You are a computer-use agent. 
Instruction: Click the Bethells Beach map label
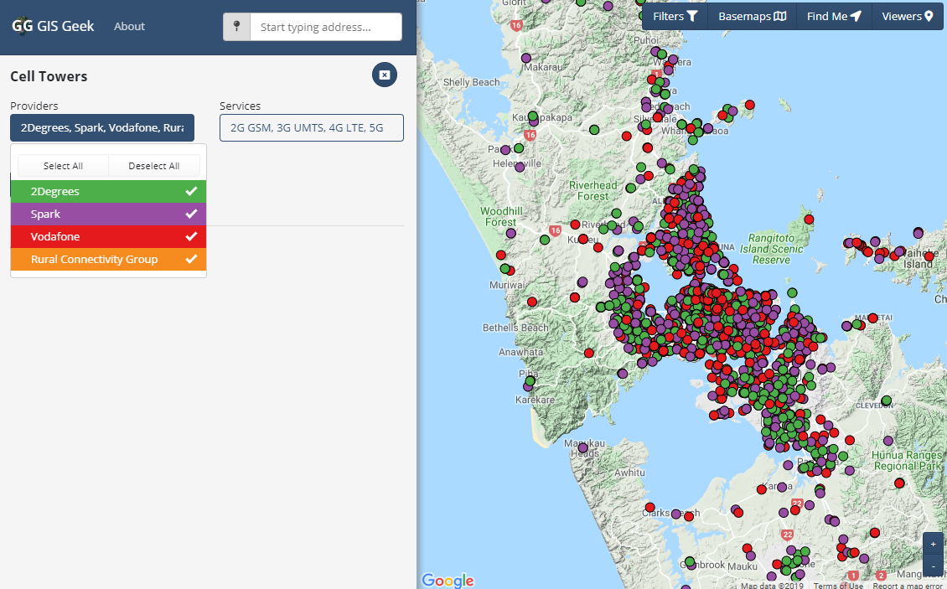click(x=515, y=328)
